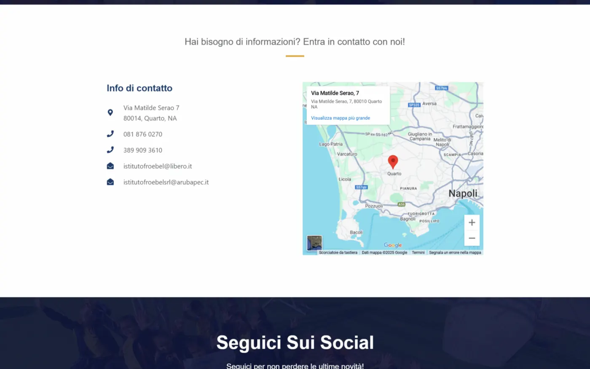590x369 pixels.
Task: Click the envelope icon beside istitutofroebel@libero.it
Action: pyautogui.click(x=110, y=166)
